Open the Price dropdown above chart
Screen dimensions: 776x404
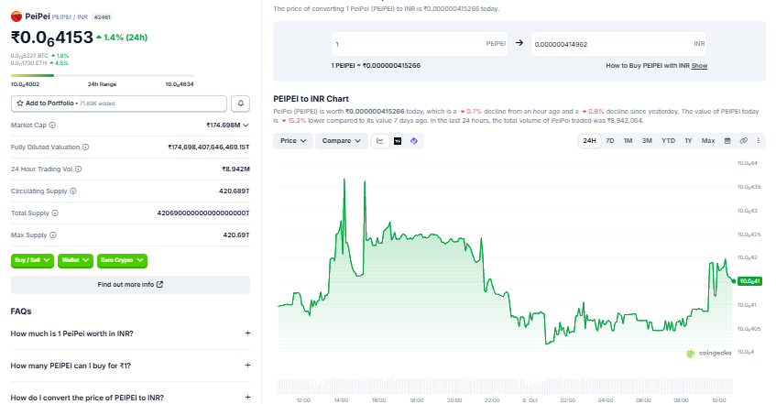click(293, 141)
